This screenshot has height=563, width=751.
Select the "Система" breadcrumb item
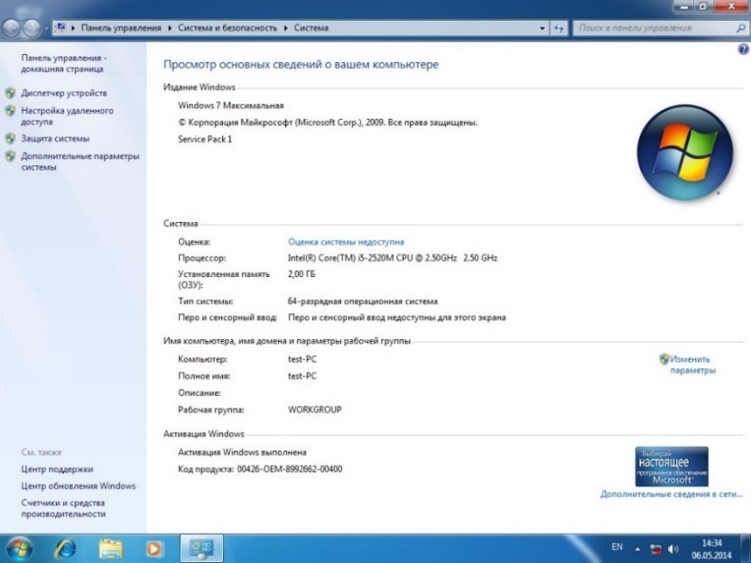(312, 27)
